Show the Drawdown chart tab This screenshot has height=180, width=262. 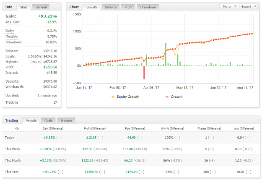coord(148,7)
